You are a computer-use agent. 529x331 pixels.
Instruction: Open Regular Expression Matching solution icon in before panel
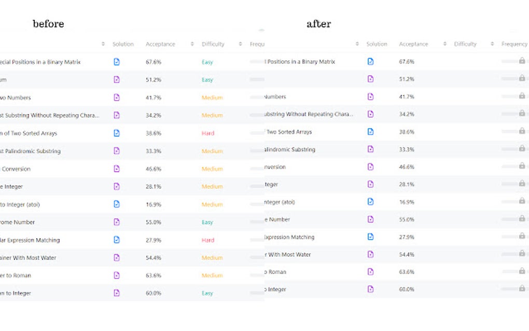[x=117, y=240]
